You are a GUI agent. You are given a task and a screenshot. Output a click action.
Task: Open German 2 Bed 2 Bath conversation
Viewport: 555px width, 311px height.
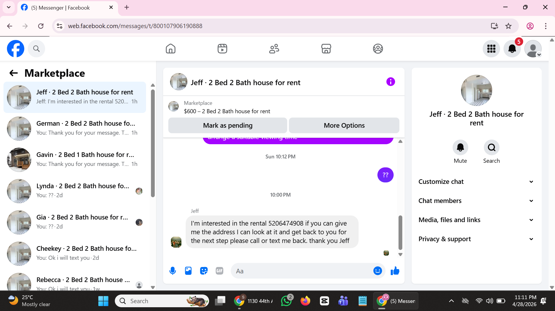click(75, 128)
